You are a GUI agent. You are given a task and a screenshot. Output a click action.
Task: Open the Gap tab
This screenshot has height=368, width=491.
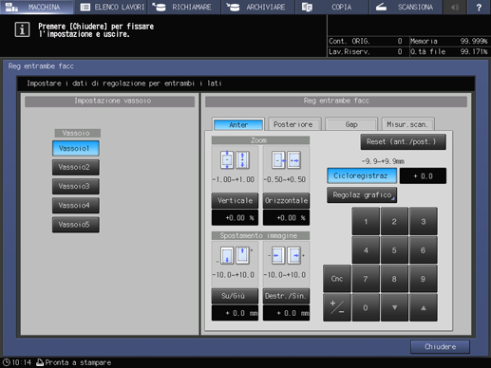click(351, 124)
